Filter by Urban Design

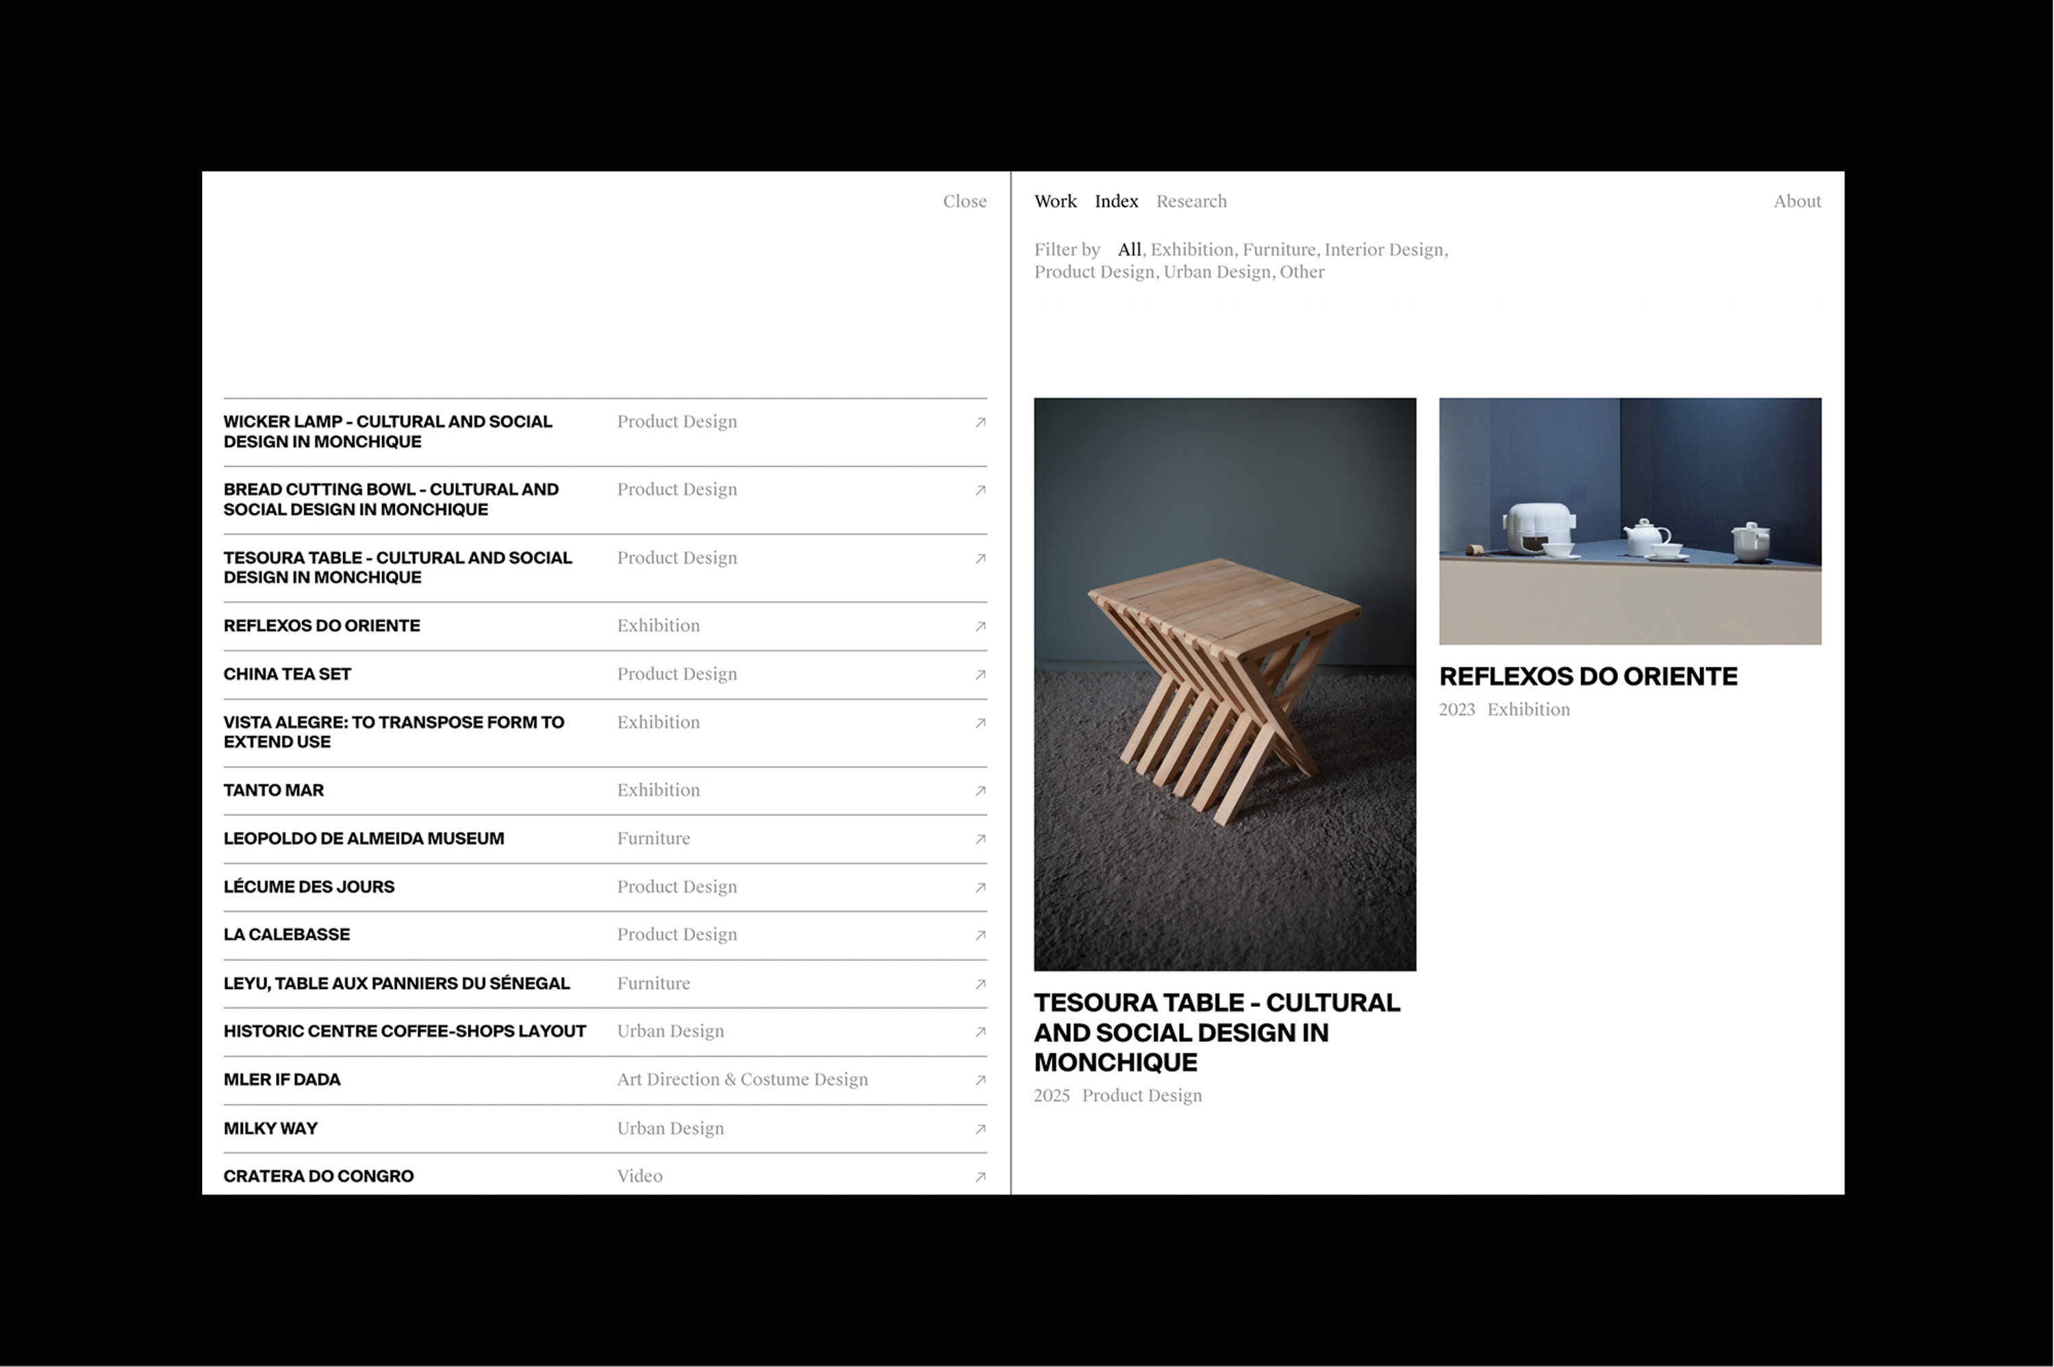[x=1216, y=272]
